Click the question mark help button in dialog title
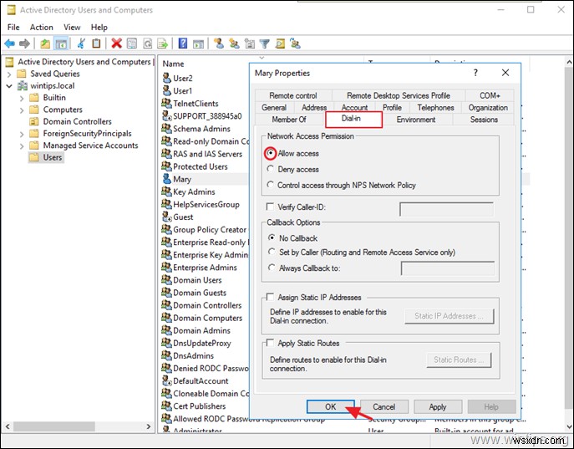 [x=475, y=73]
